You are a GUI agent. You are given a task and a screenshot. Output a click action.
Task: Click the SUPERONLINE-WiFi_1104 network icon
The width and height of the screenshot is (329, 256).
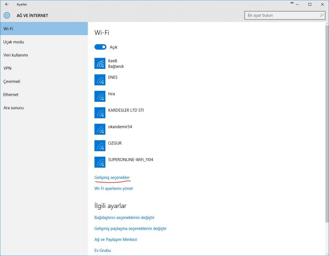click(x=100, y=162)
